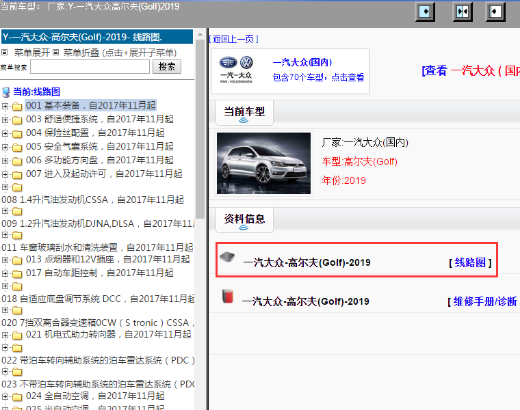Expand the 017 自动车距控制 node
The image size is (520, 410).
pyautogui.click(x=5, y=273)
